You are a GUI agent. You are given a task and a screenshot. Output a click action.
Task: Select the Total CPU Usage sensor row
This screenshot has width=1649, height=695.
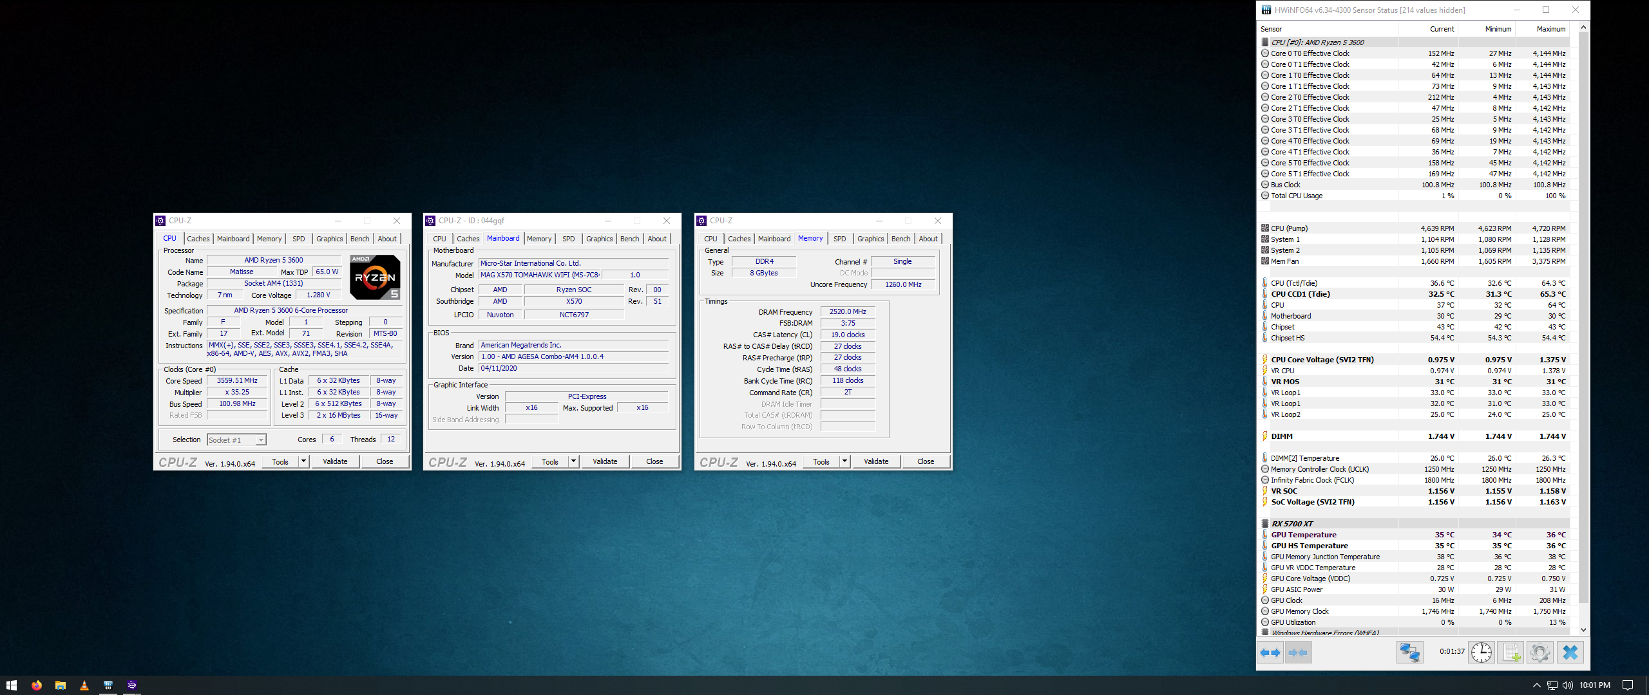click(1413, 196)
